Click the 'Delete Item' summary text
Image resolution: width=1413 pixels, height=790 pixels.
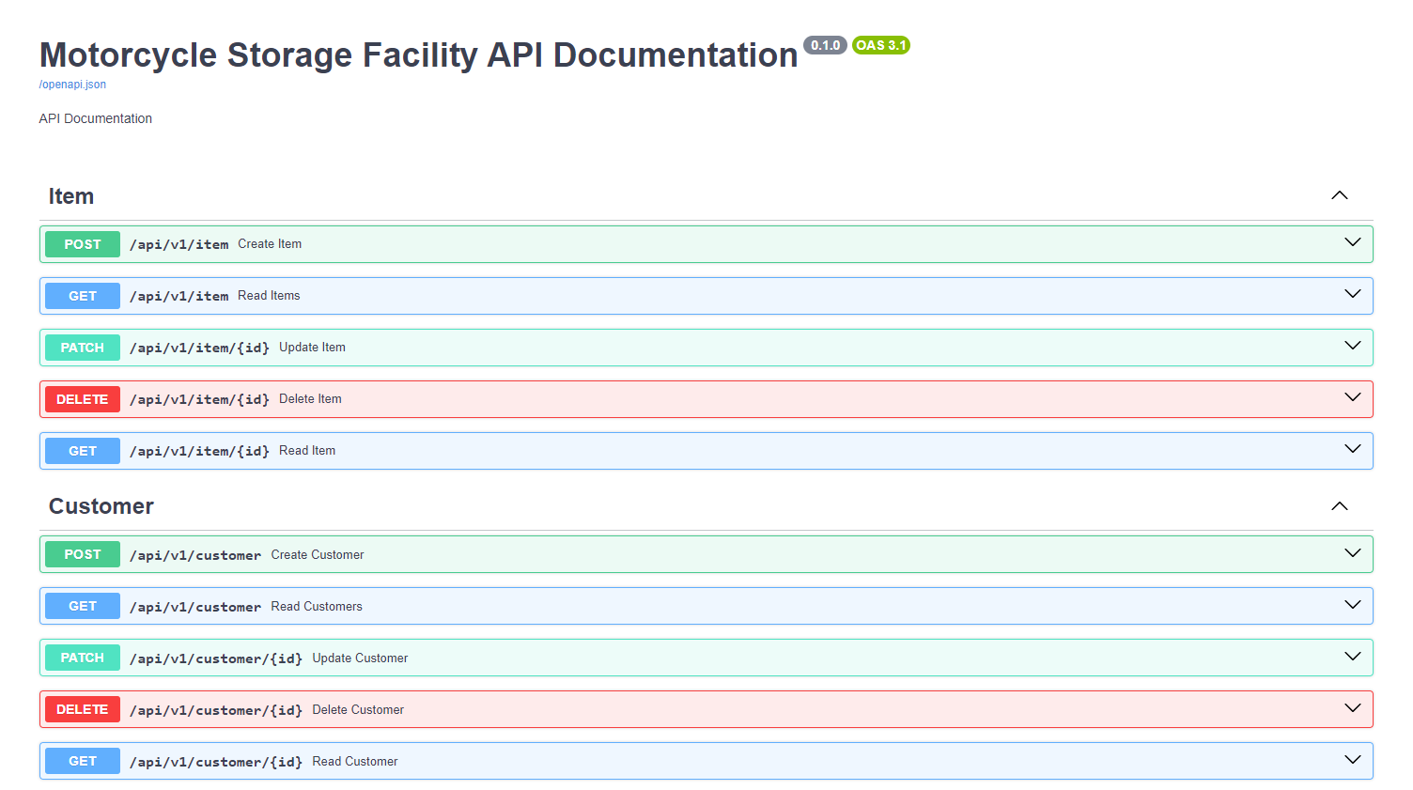tap(310, 399)
